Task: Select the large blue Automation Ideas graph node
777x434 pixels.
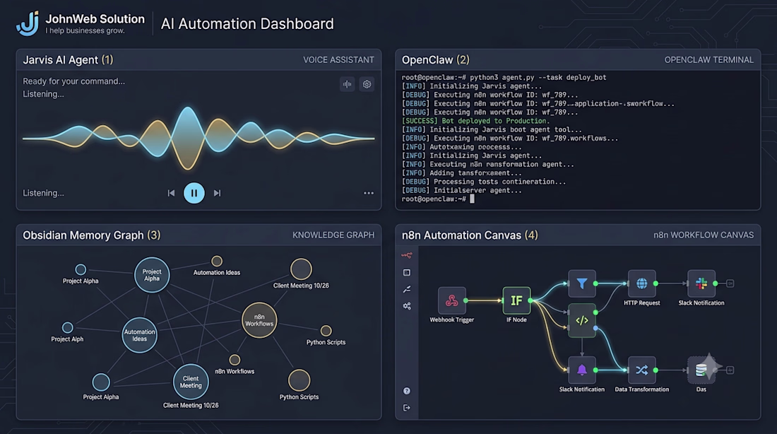Action: pos(140,335)
